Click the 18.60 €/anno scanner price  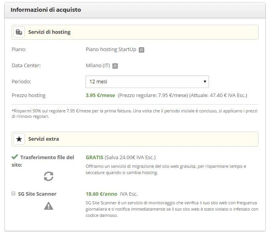pos(101,194)
